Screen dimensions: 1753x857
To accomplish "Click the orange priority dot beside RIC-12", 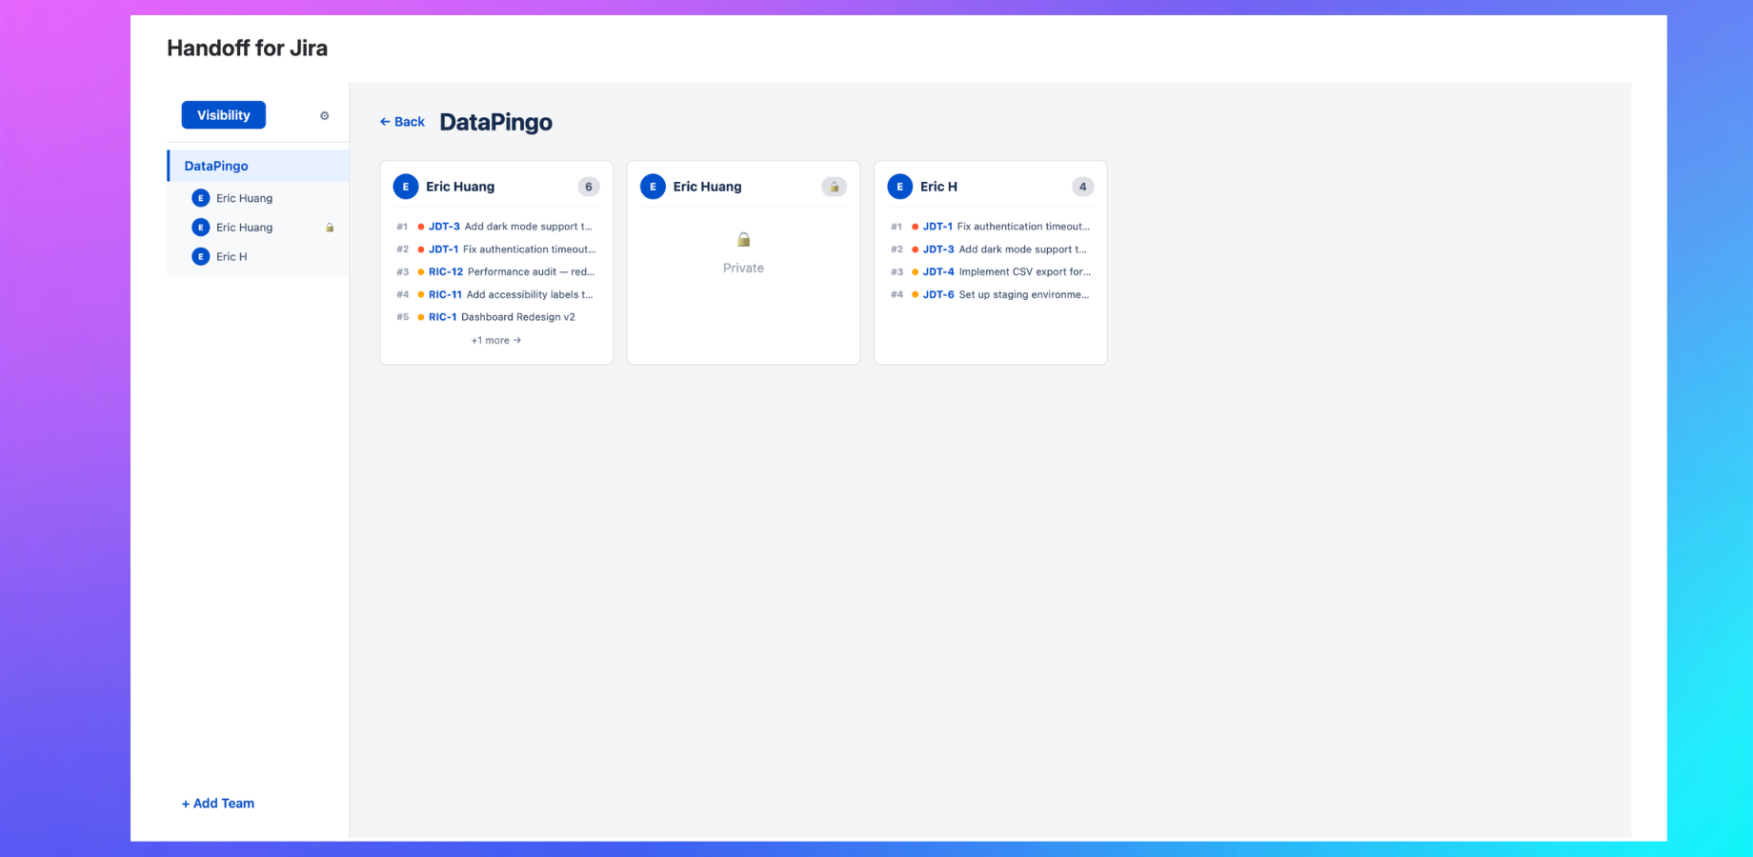I will pyautogui.click(x=421, y=272).
